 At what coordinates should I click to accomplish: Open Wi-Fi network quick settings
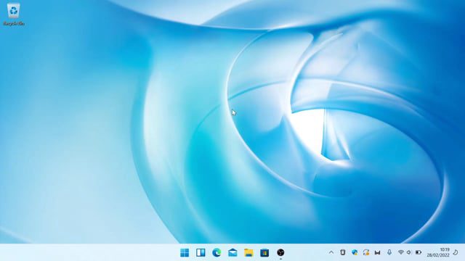(x=401, y=252)
